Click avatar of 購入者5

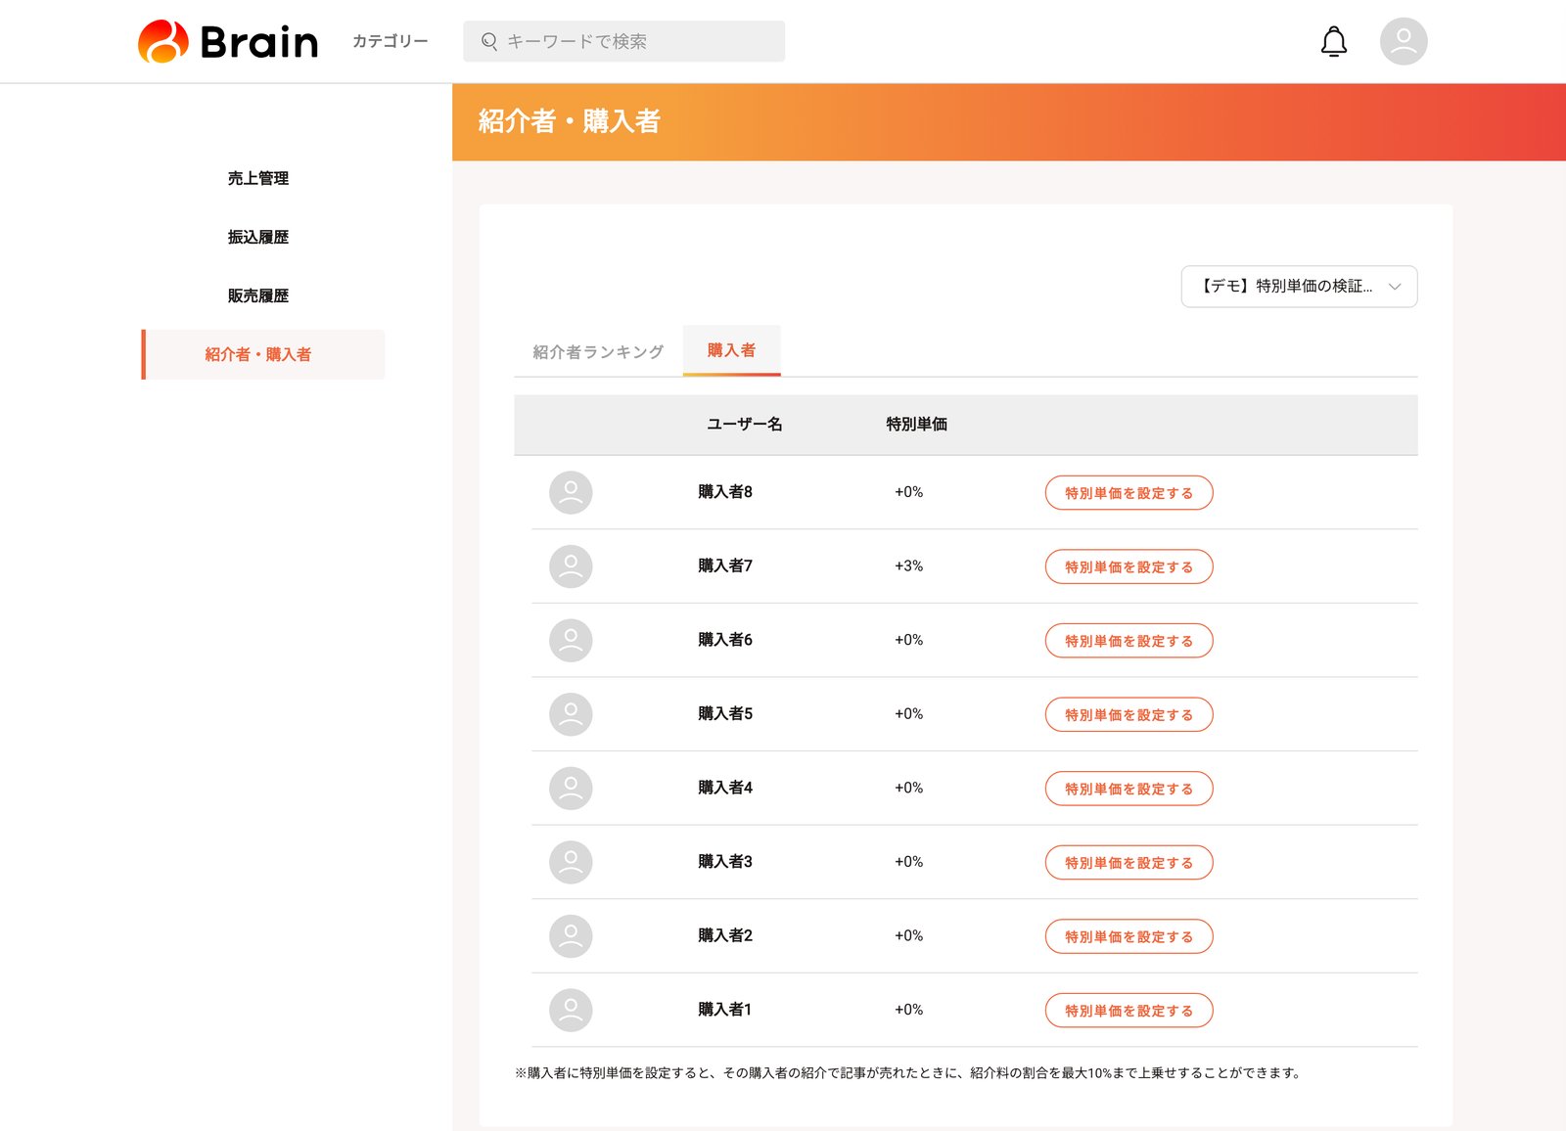click(x=571, y=714)
